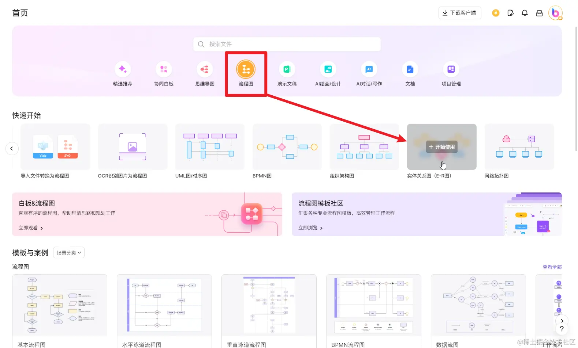Open the 项目管理 project management icon
The width and height of the screenshot is (578, 348).
click(x=451, y=69)
